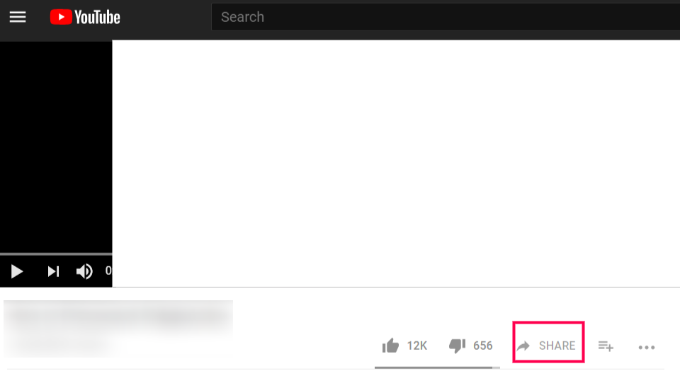Click the YouTube wordmark text

(98, 17)
